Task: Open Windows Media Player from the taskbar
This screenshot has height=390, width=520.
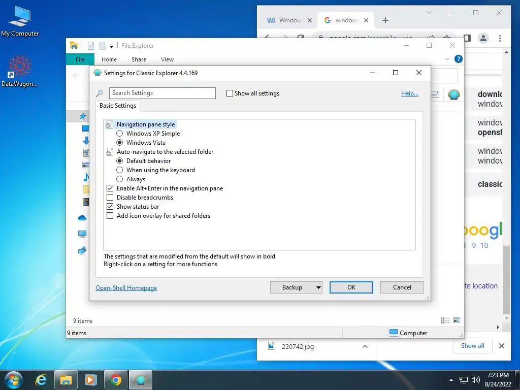Action: [90, 380]
